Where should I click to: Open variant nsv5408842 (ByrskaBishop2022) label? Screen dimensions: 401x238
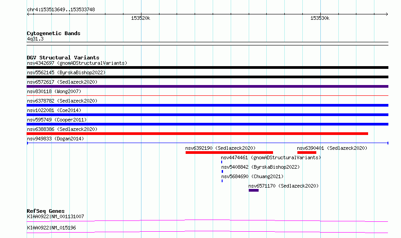click(x=260, y=167)
